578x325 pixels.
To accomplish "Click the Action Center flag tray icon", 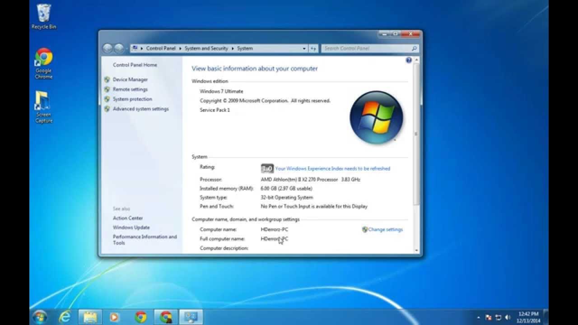I will (488, 317).
